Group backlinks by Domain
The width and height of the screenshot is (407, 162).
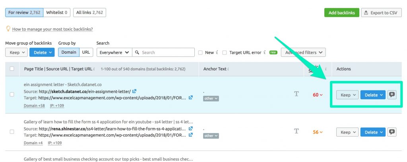pos(69,52)
